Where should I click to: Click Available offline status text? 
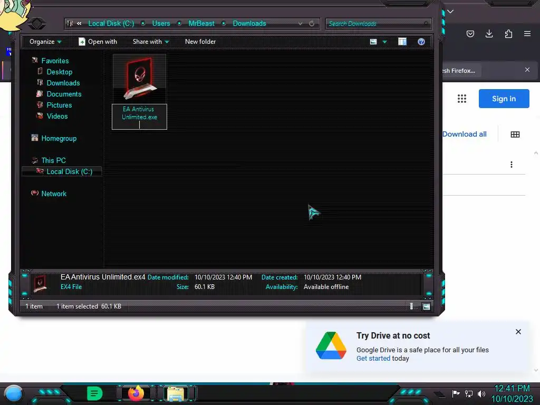click(326, 287)
